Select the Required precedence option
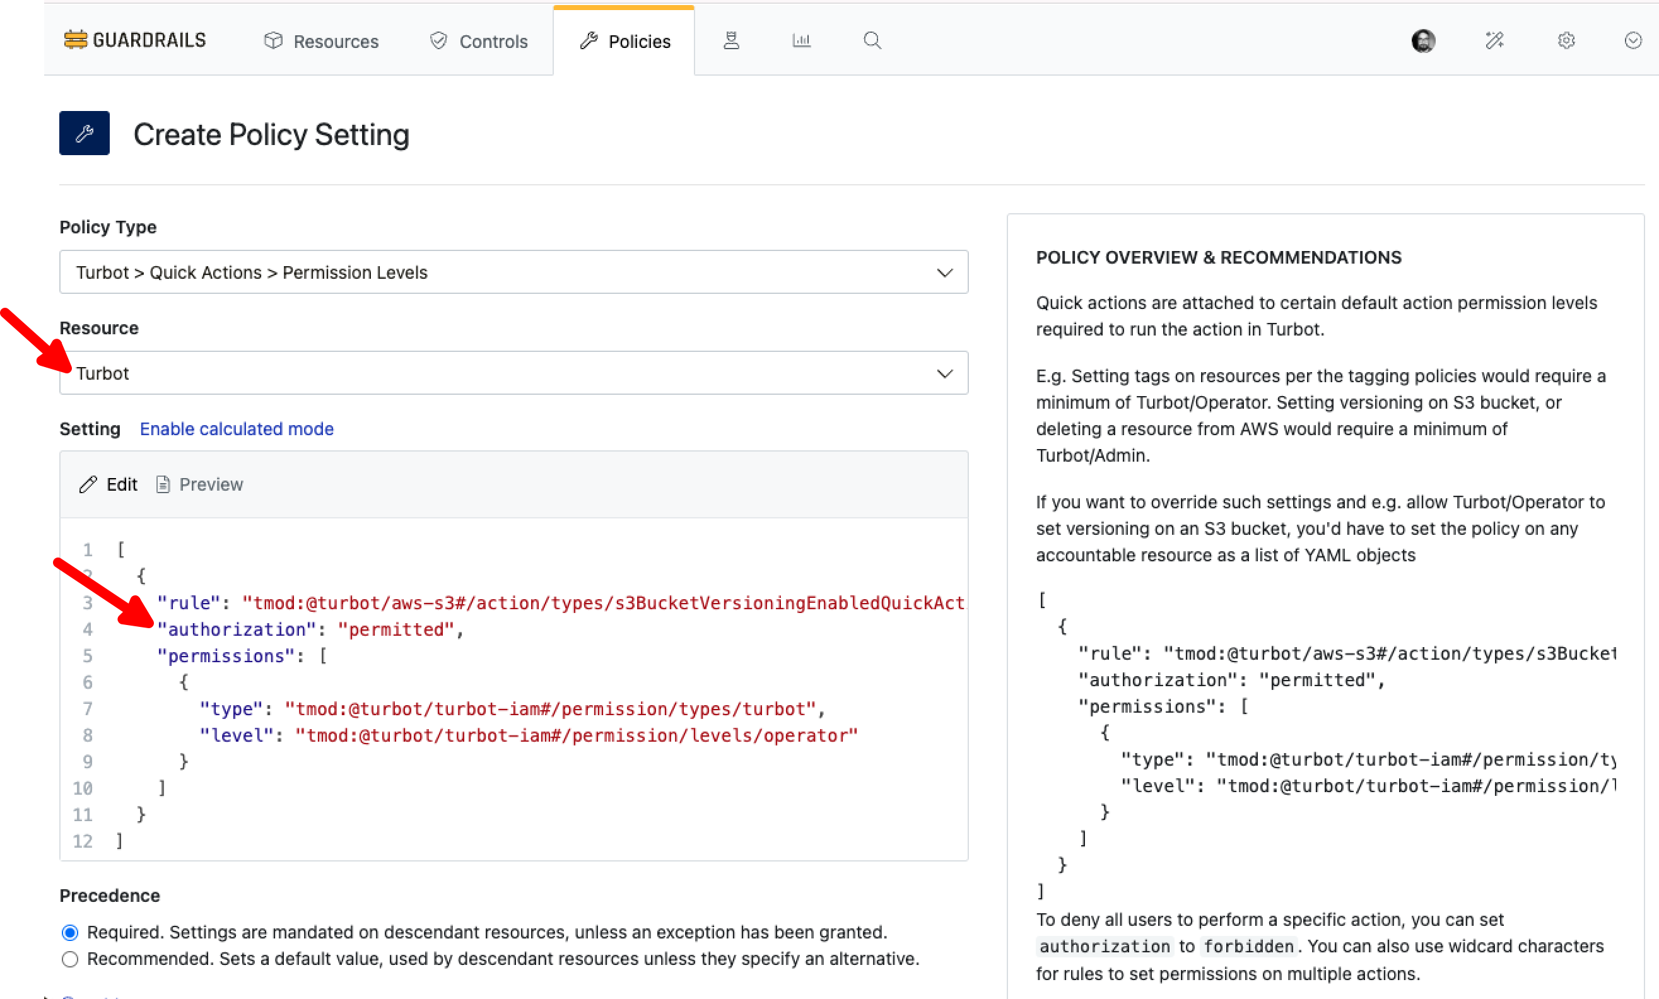 point(70,932)
